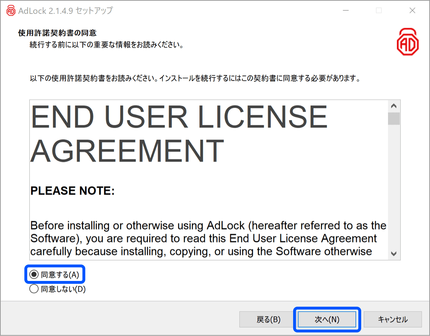Screen dimensions: 430x336
Task: Close the setup window with X
Action: click(412, 10)
